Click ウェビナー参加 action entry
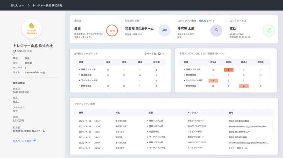The width and height of the screenshot is (283, 158). pos(195,132)
